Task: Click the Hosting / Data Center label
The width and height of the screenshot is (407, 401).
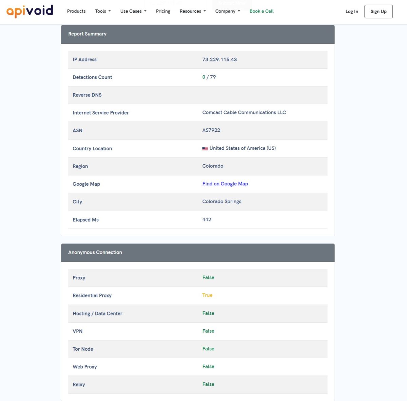Action: tap(97, 313)
